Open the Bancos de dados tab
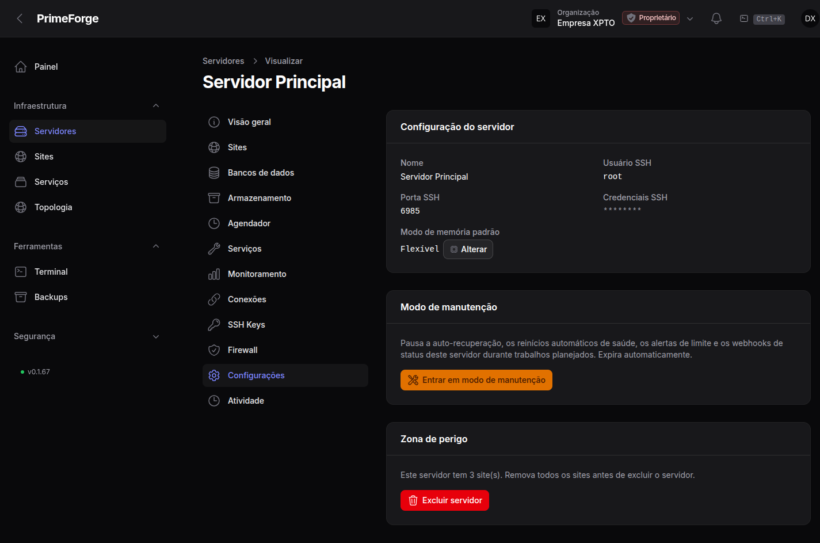Screen dimensions: 820x543 pyautogui.click(x=285, y=173)
